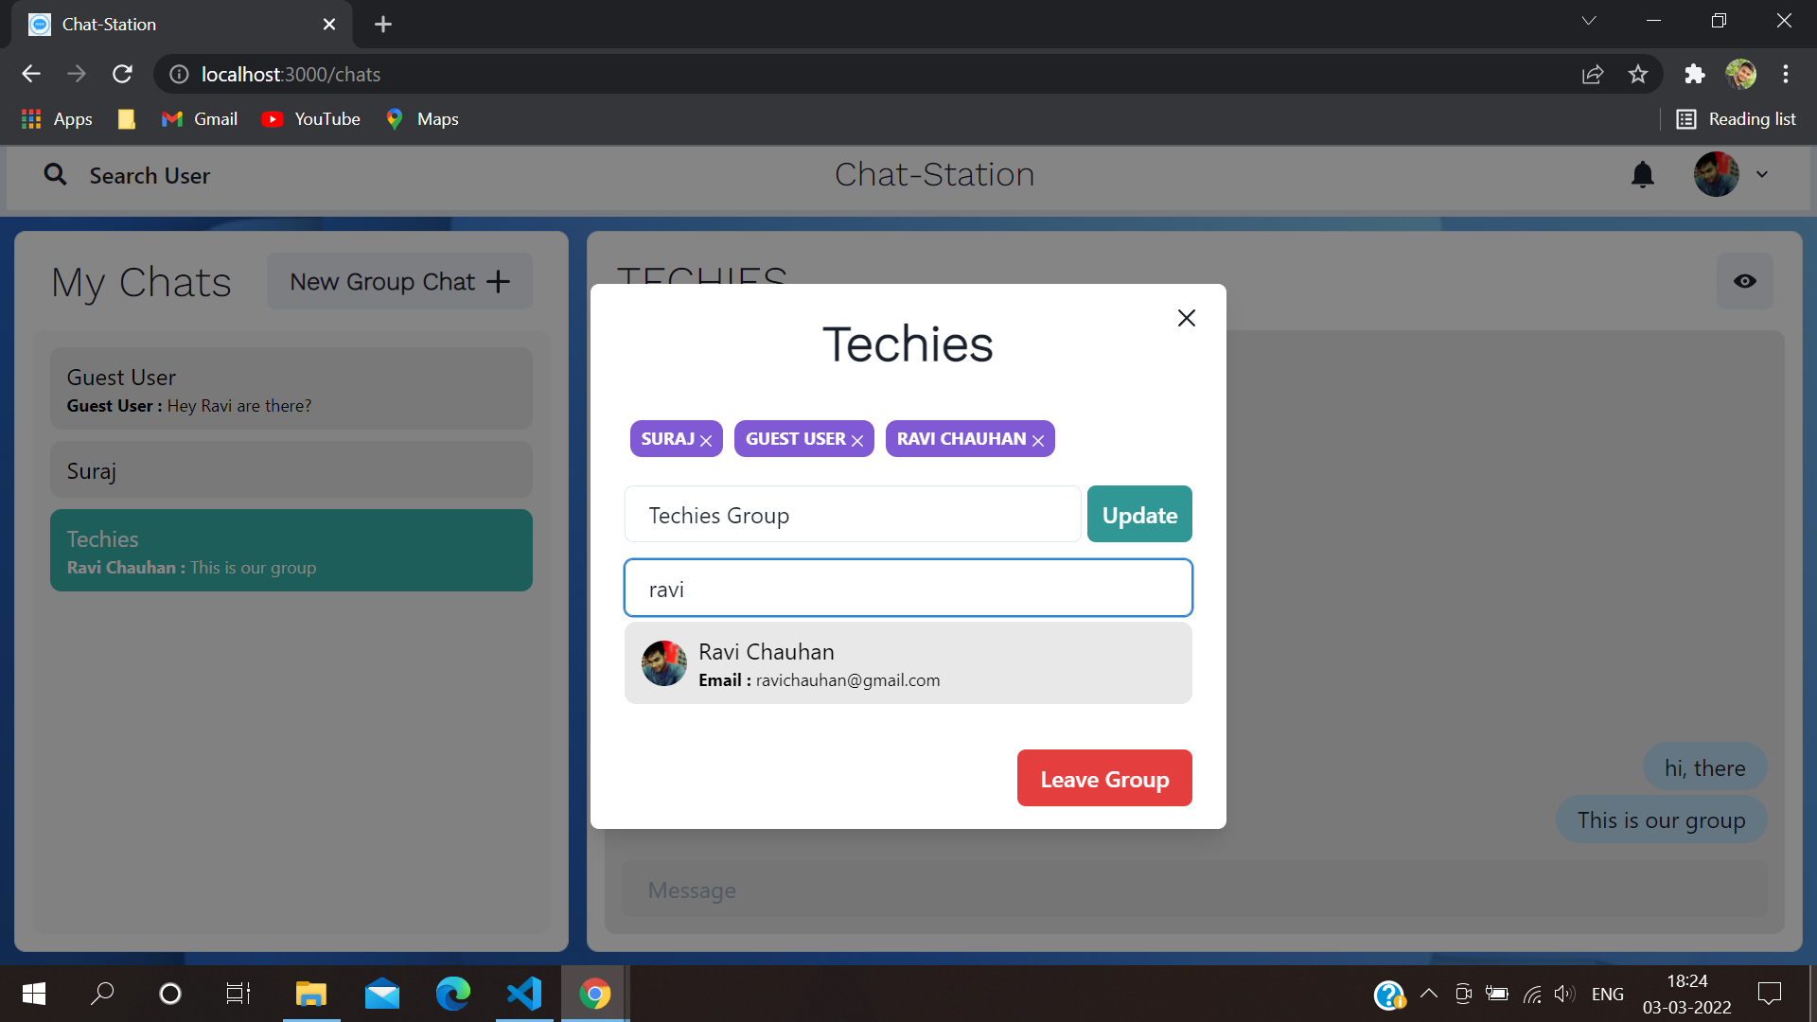Expand hidden icons in the system tray

click(x=1429, y=994)
